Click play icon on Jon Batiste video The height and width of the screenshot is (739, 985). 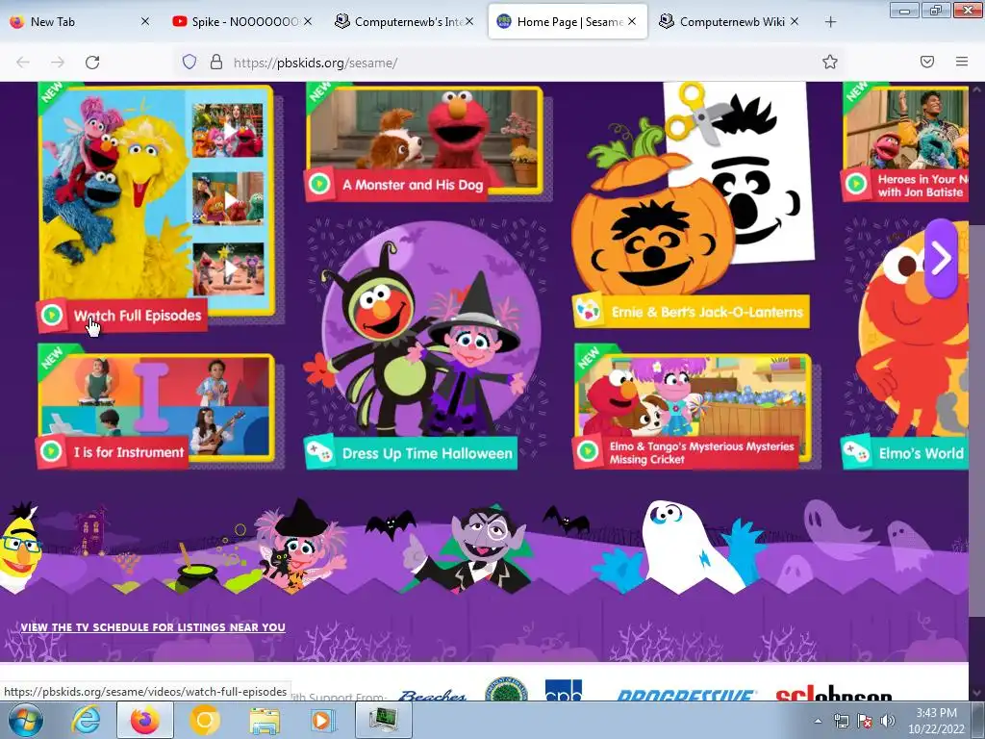click(x=855, y=184)
